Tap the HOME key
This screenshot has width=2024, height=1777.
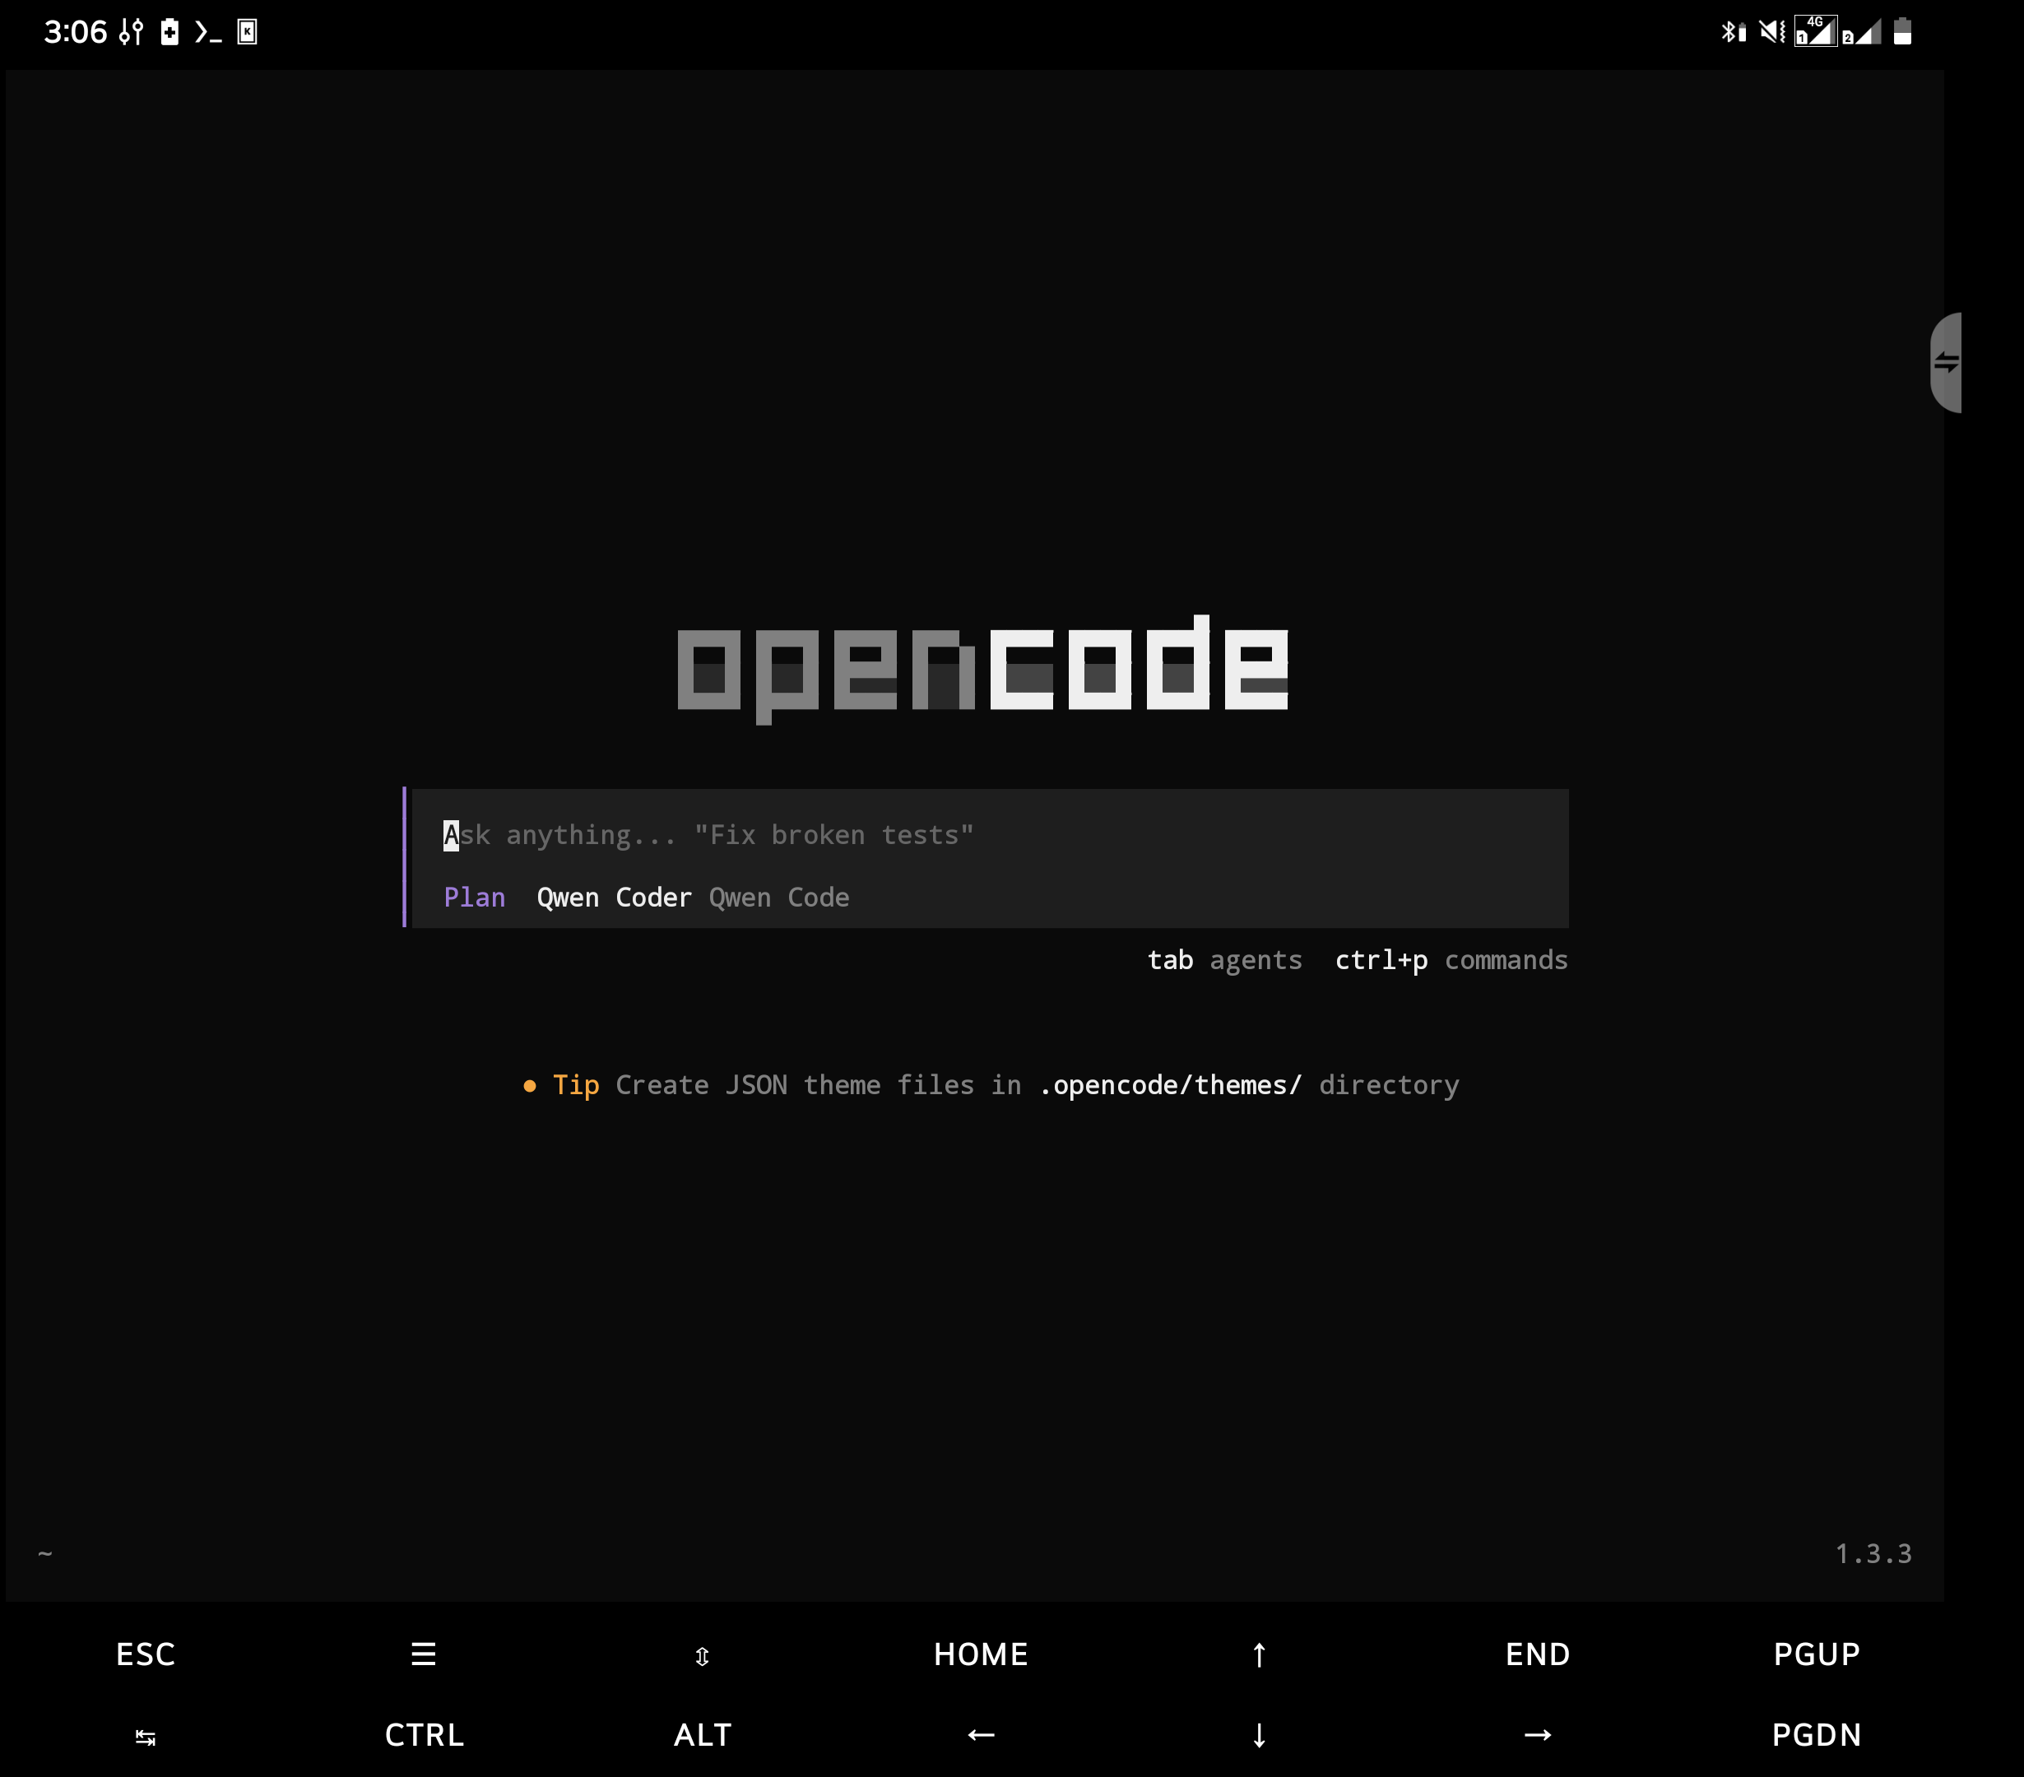pos(980,1654)
